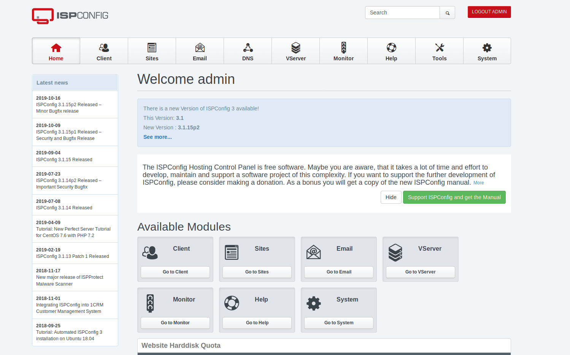Click the VServer stack icon in navbar
Viewport: 570px width, 355px height.
tap(295, 48)
